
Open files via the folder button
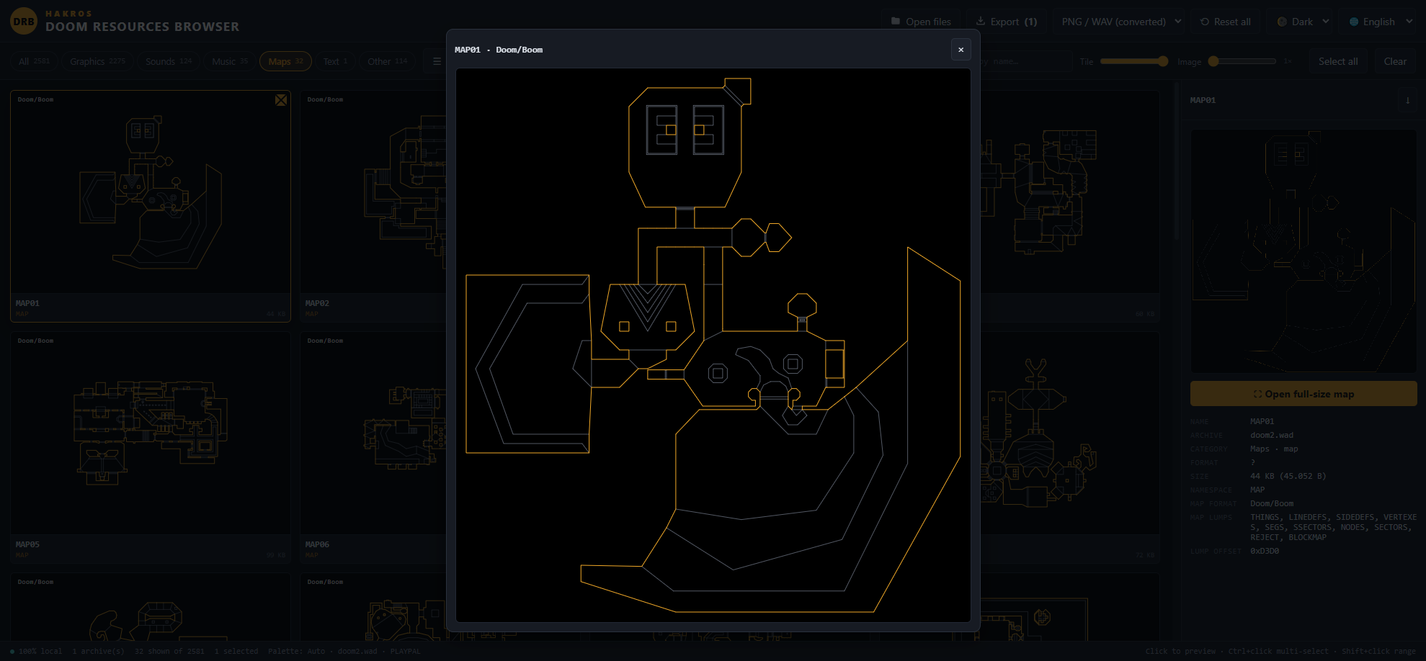[921, 22]
